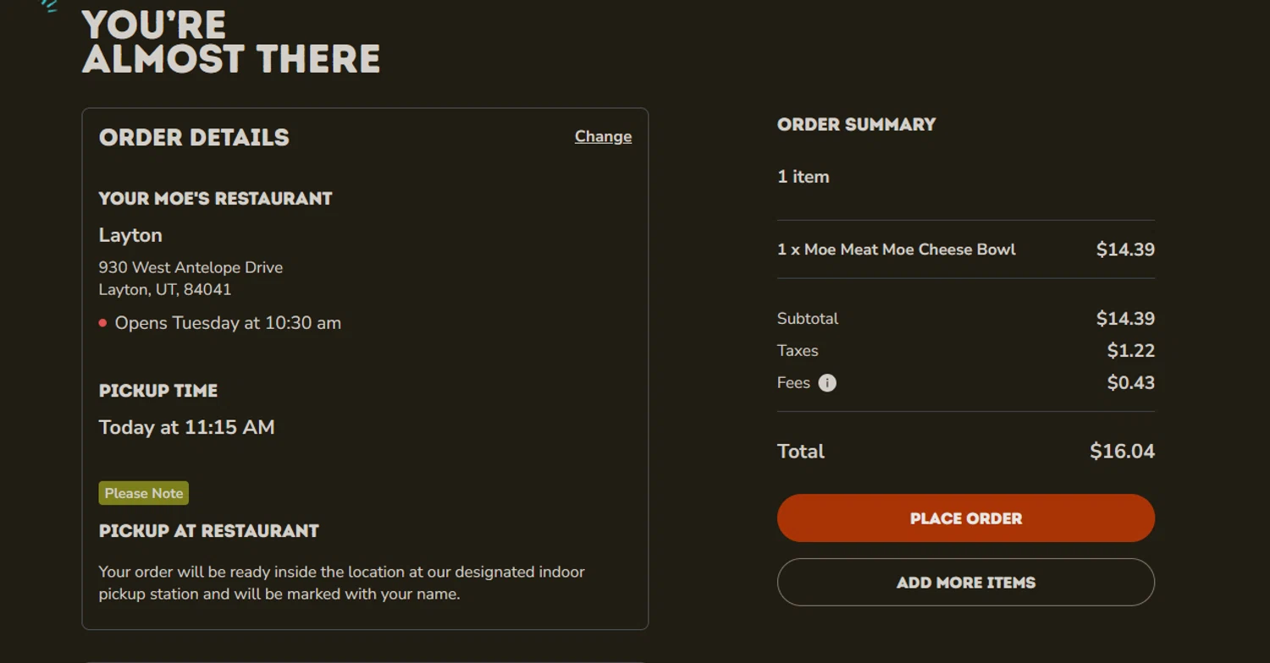This screenshot has height=663, width=1270.
Task: Click the Fees info icon
Action: click(x=827, y=383)
